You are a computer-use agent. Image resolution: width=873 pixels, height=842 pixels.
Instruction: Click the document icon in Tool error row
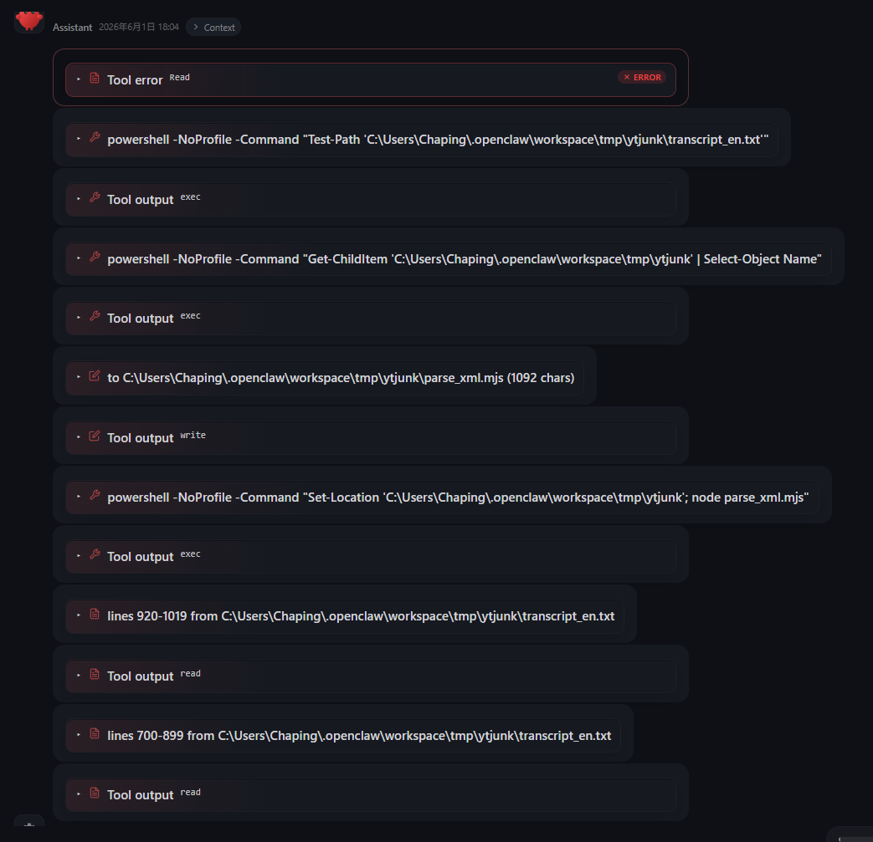click(x=95, y=79)
